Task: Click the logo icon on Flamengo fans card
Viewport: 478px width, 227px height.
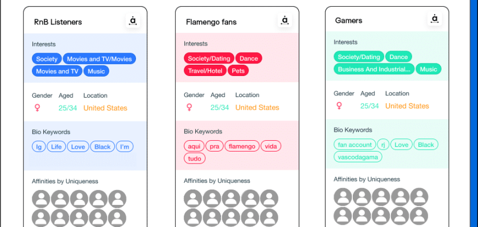Action: 285,21
